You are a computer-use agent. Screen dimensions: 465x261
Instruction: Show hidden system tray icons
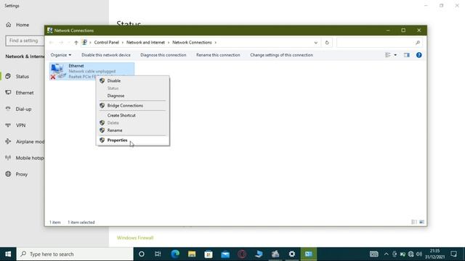[386, 254]
